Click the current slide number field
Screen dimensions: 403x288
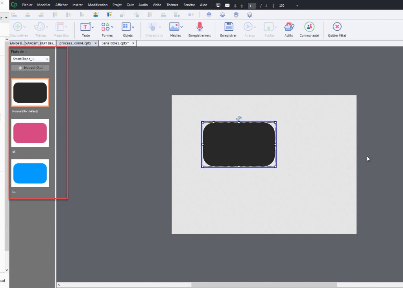(x=251, y=6)
